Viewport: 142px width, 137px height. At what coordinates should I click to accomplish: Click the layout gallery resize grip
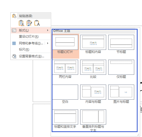[138, 135]
